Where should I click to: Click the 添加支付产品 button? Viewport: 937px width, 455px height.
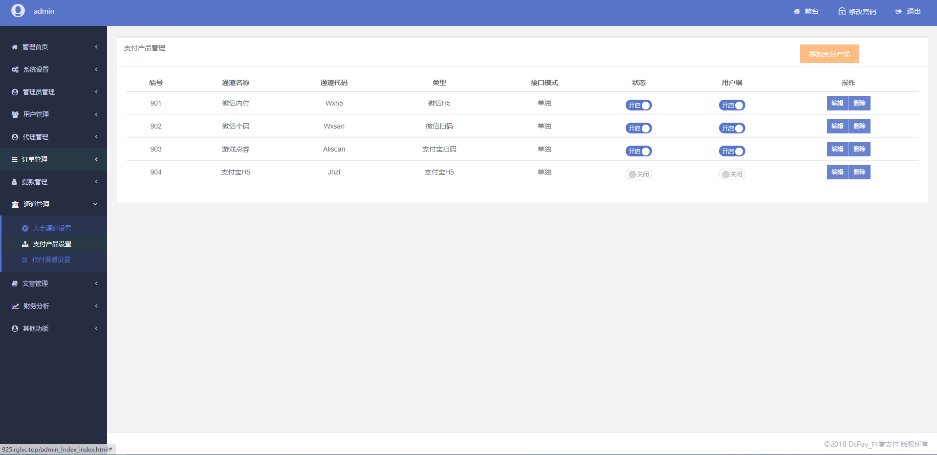[x=829, y=54]
